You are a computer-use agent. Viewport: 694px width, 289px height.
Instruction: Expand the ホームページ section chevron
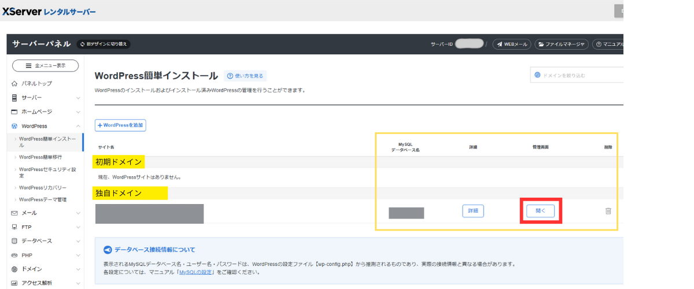pyautogui.click(x=78, y=112)
